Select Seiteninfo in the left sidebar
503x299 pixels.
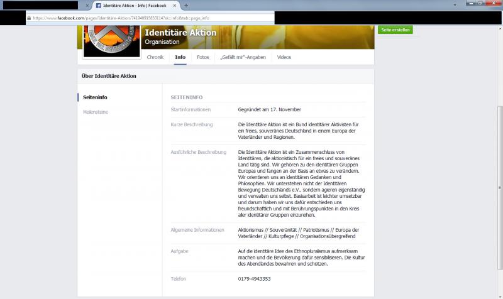point(95,97)
